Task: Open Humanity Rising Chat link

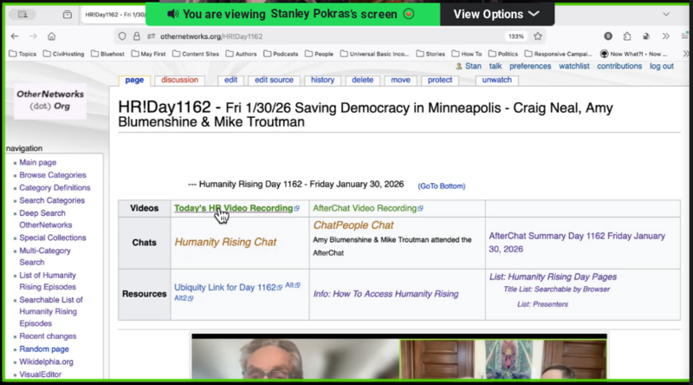Action: pyautogui.click(x=225, y=242)
